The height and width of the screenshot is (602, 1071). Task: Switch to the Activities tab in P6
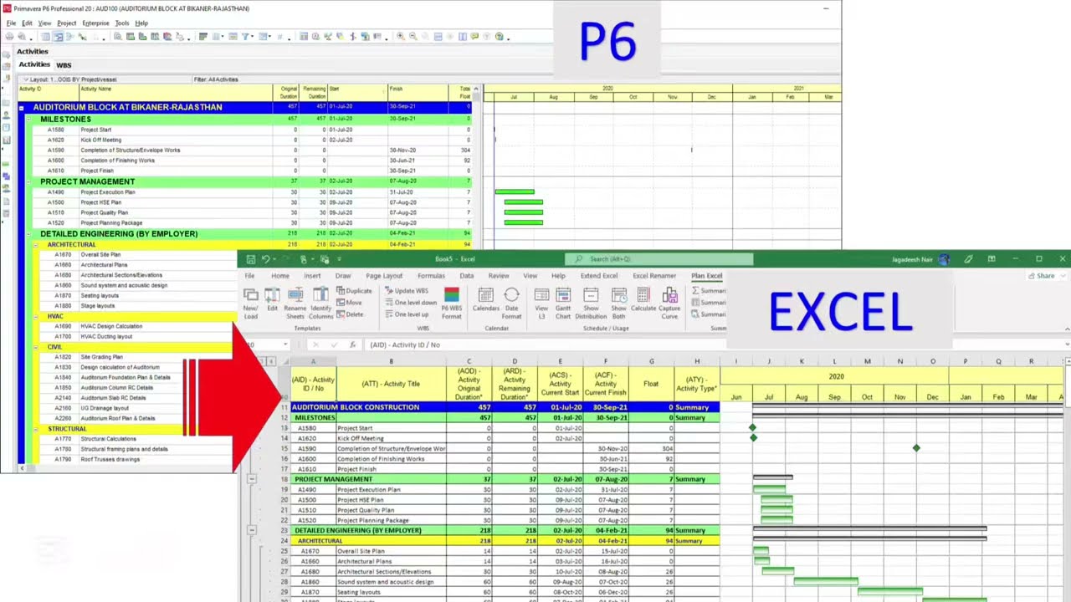point(34,64)
